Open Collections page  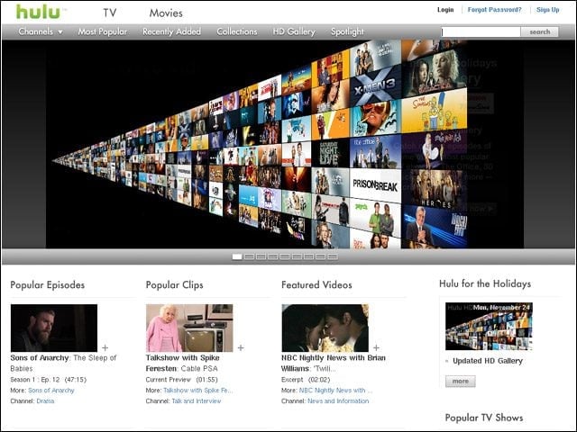click(237, 31)
